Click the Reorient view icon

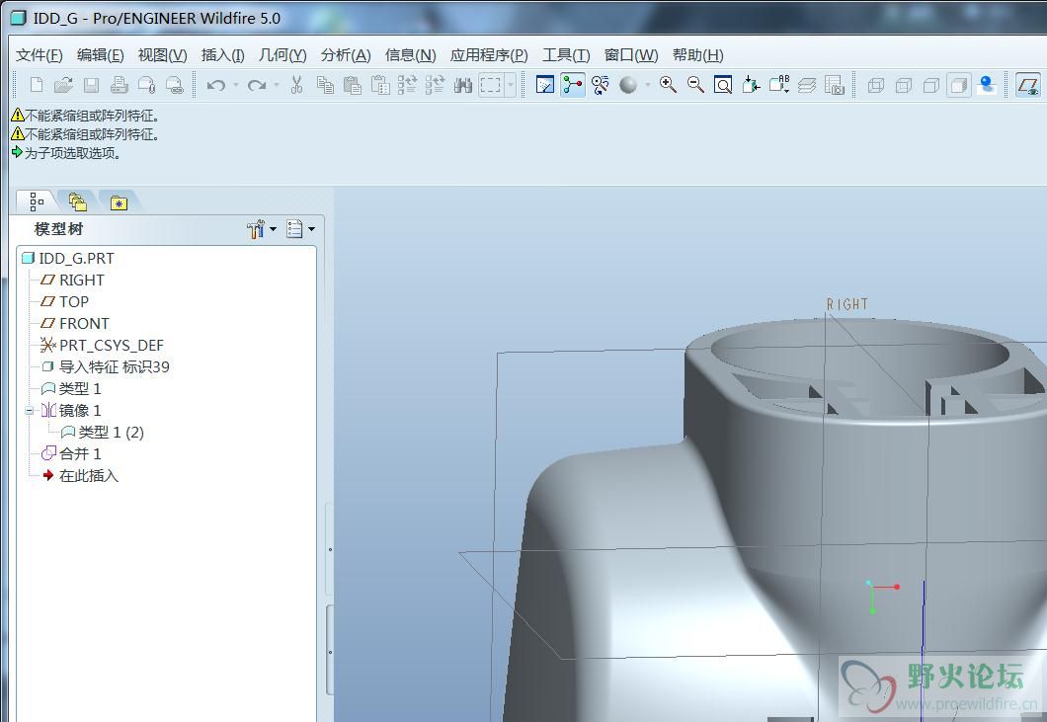tap(752, 85)
